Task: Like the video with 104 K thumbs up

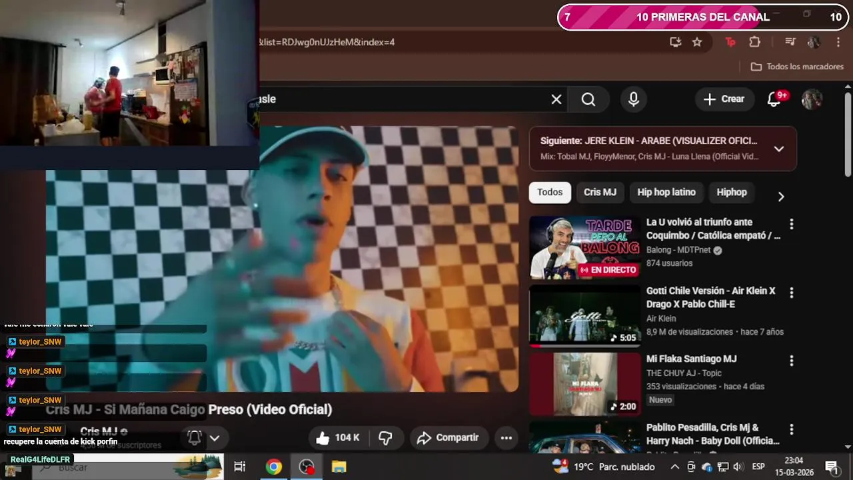Action: pos(338,438)
